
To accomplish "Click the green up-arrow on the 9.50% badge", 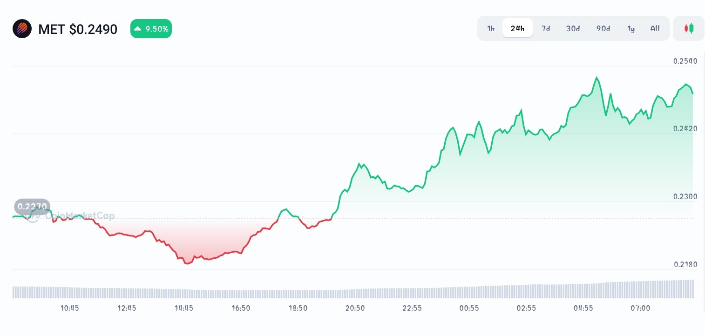I will coord(137,28).
